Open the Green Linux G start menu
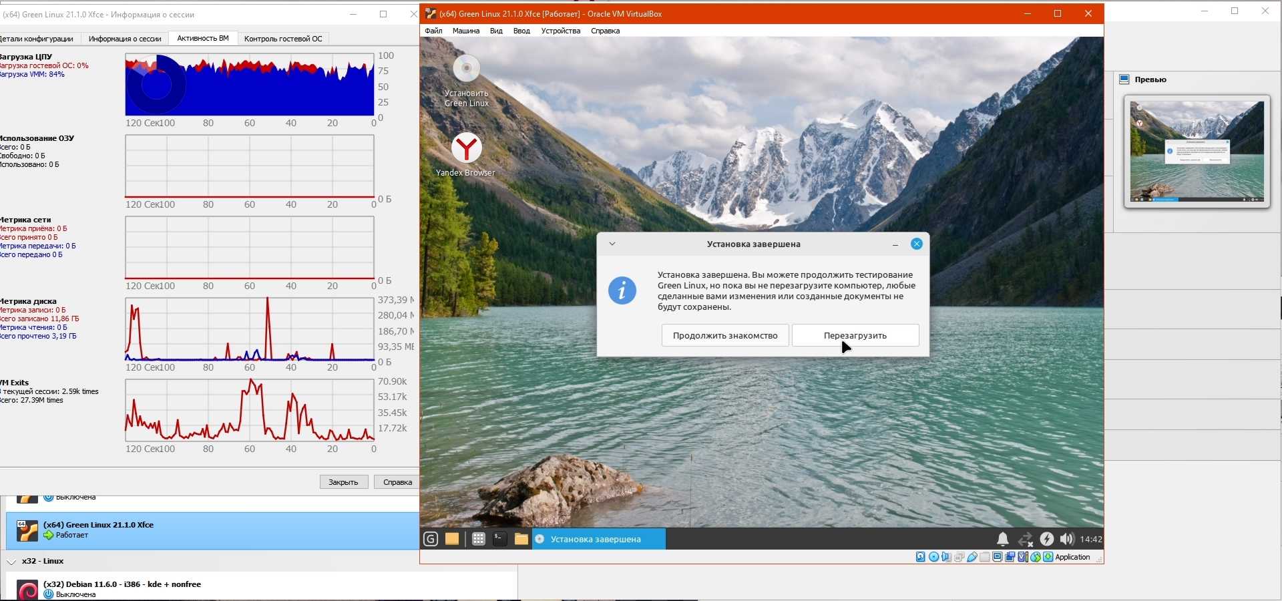Viewport: 1282px width, 601px height. pyautogui.click(x=431, y=539)
